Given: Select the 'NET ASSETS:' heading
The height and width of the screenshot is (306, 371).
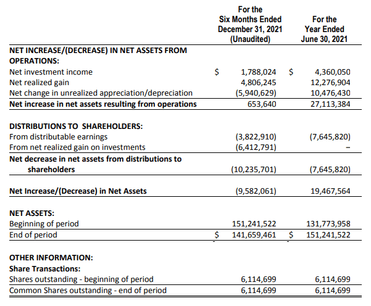Looking at the screenshot, I should [x=31, y=213].
